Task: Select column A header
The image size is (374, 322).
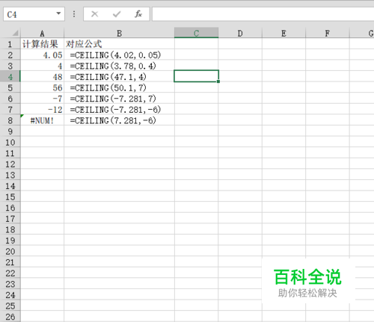Action: (42, 33)
